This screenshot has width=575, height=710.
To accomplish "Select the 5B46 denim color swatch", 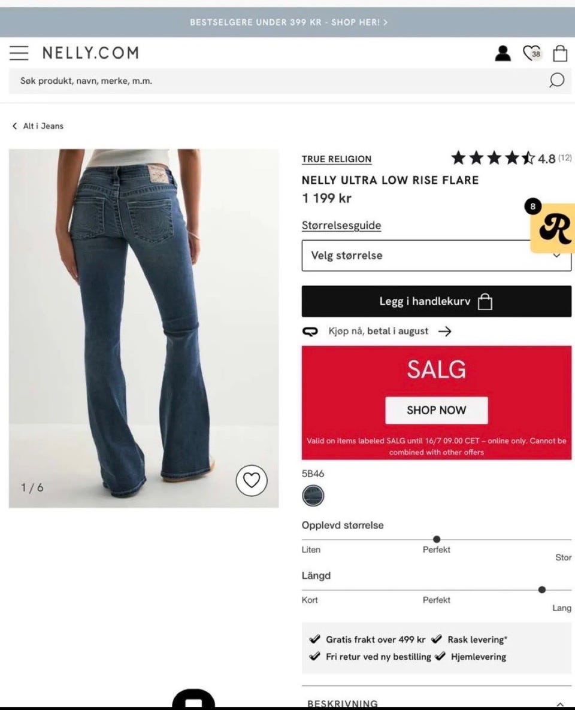I will [313, 495].
